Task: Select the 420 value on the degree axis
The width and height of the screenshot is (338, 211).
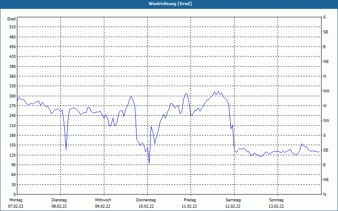Action: point(13,57)
